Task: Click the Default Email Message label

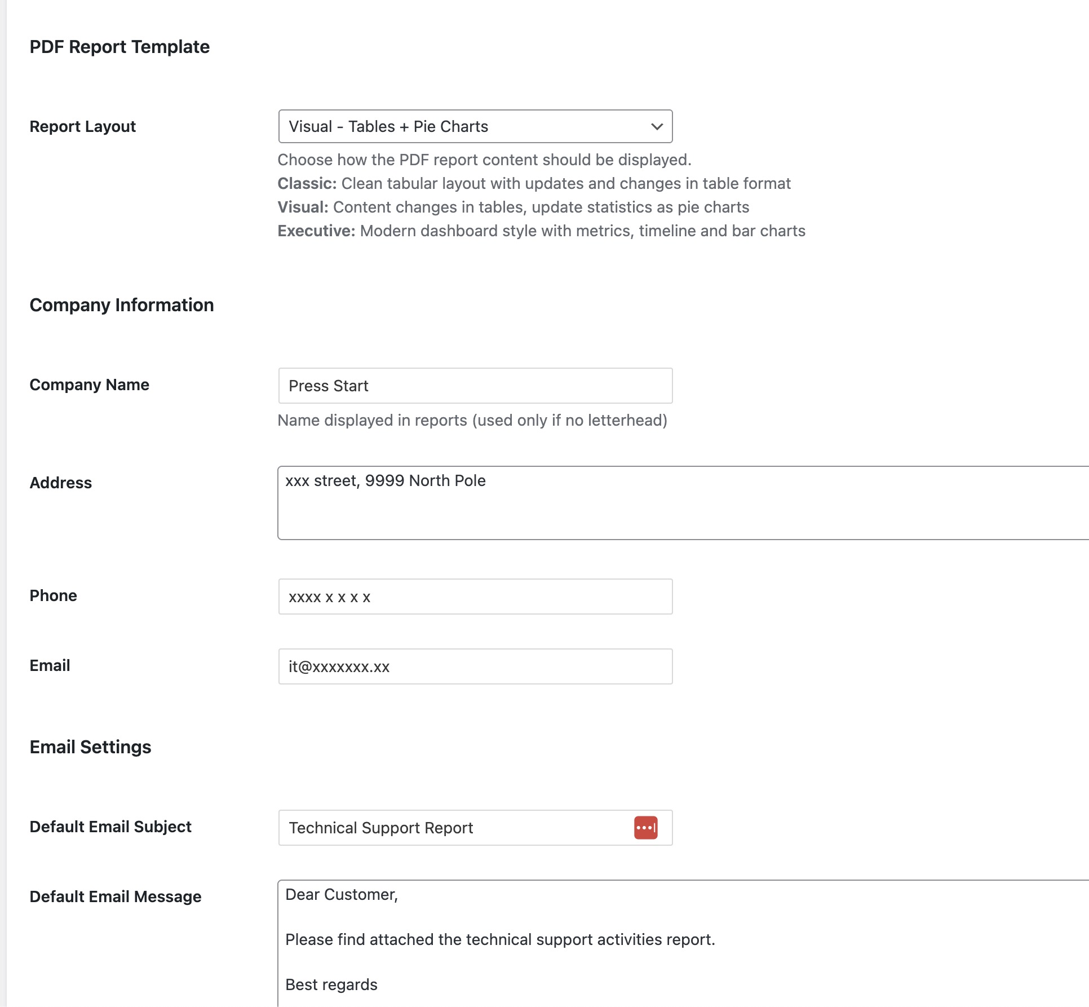Action: (x=115, y=896)
